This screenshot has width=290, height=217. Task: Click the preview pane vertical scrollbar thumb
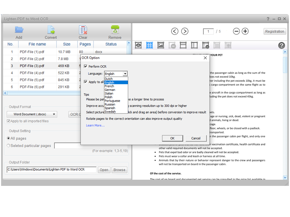point(285,65)
